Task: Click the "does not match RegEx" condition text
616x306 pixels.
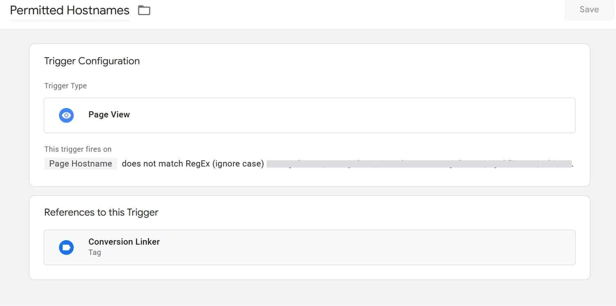Action: pyautogui.click(x=165, y=164)
